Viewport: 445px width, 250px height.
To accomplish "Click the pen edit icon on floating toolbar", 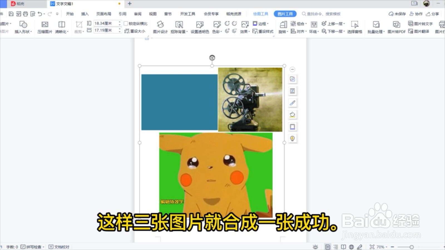I will point(292,103).
